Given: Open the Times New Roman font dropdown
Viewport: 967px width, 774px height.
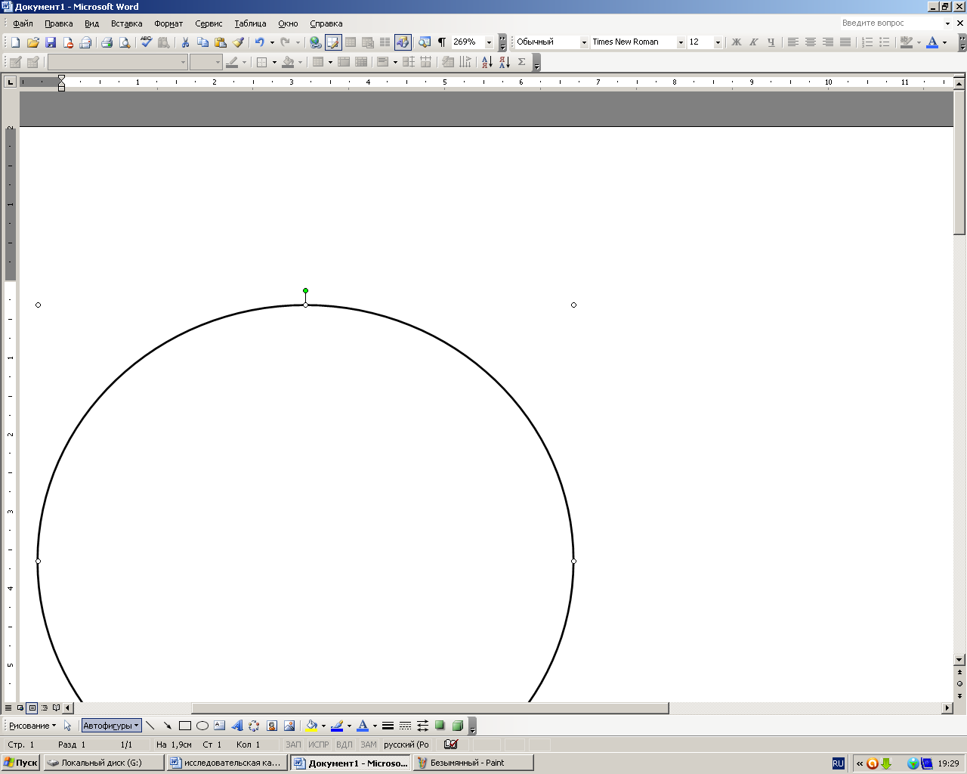Looking at the screenshot, I should pos(681,42).
